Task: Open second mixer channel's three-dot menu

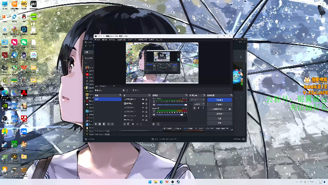Action: (154, 111)
